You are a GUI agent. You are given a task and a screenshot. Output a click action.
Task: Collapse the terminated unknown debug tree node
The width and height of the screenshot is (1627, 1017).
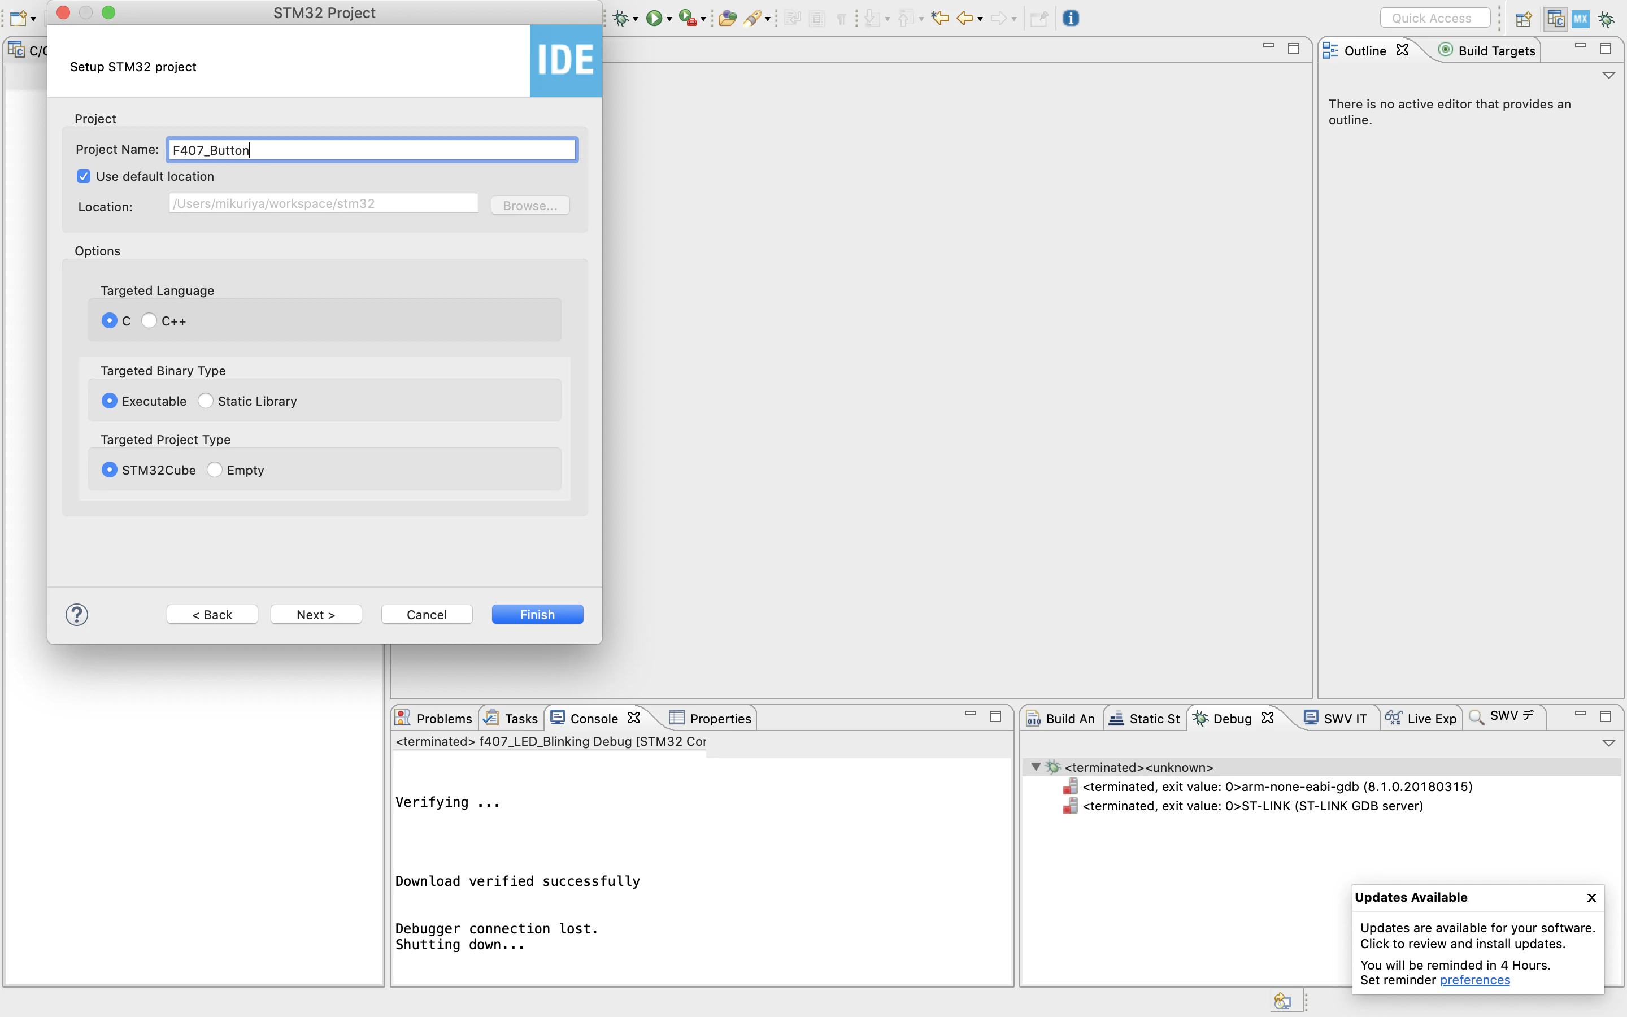(1036, 767)
